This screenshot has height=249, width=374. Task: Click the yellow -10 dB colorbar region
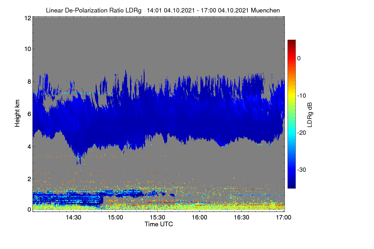click(x=291, y=95)
